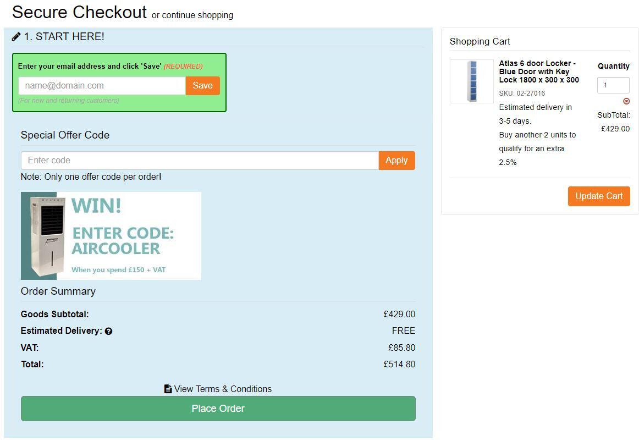
Task: Click the locker thumbnail in the Shopping Cart
Action: coord(471,81)
